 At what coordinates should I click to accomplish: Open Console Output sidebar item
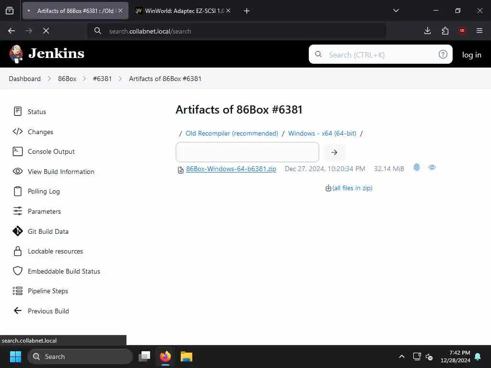click(x=51, y=152)
